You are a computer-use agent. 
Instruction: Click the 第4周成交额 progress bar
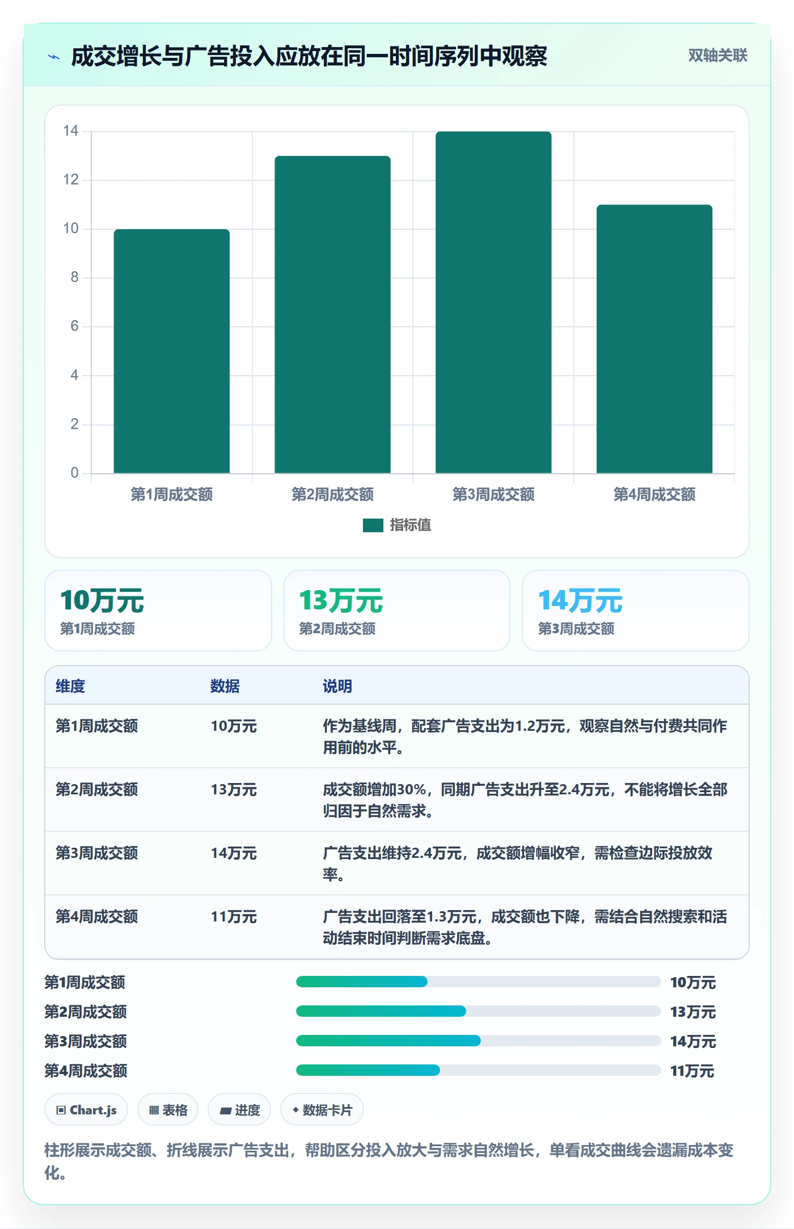(x=479, y=1070)
